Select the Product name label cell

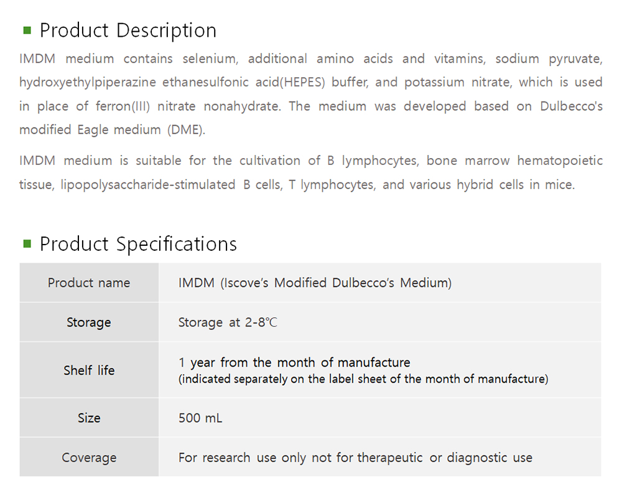(x=89, y=283)
